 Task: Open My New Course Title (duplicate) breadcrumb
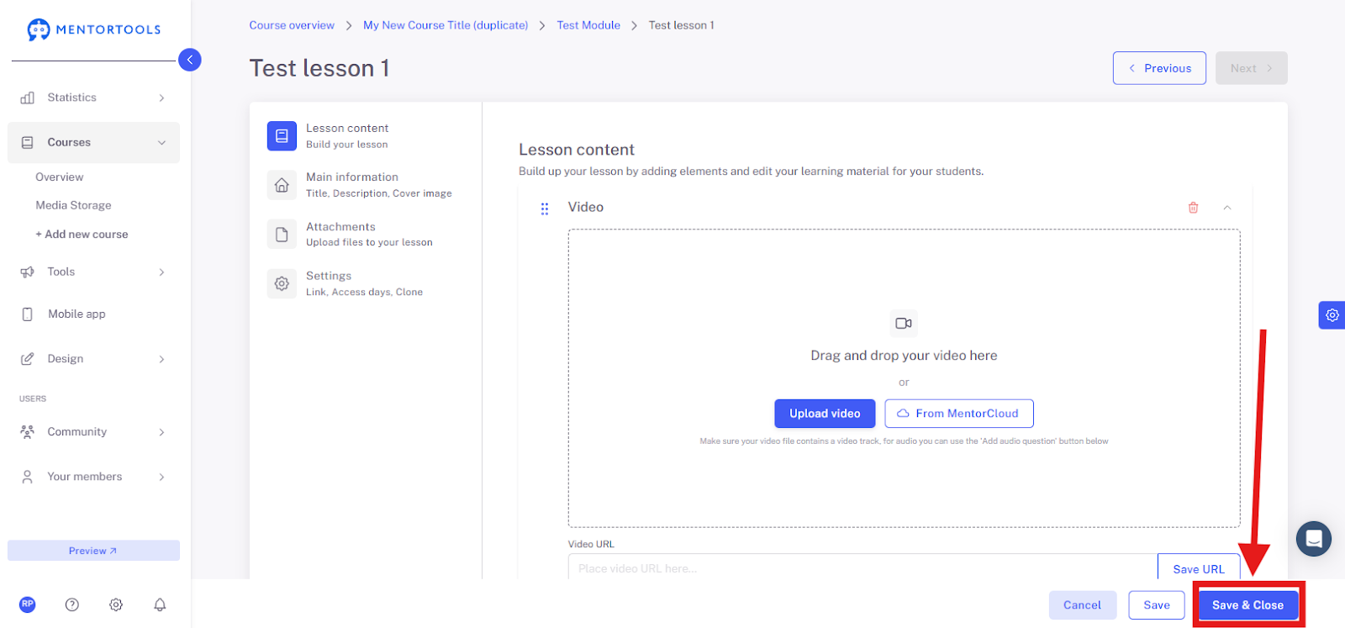[x=446, y=25]
